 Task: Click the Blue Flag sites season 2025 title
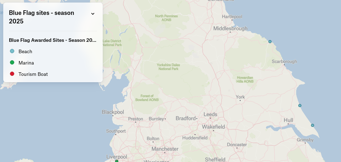tap(41, 17)
